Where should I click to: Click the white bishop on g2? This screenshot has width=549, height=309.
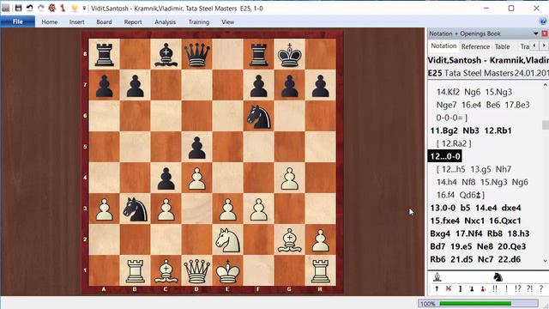[x=290, y=239]
